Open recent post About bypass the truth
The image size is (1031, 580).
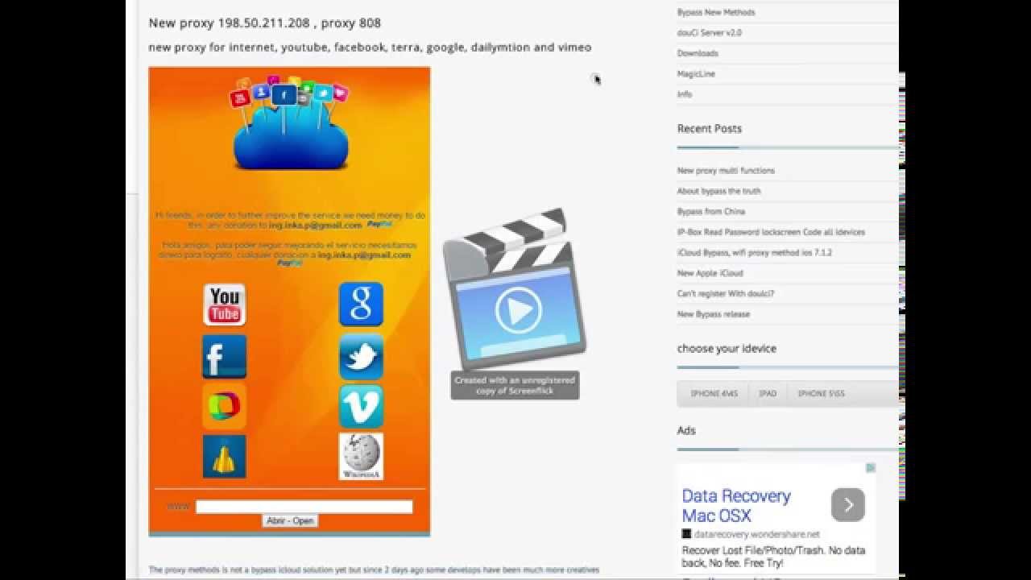718,191
